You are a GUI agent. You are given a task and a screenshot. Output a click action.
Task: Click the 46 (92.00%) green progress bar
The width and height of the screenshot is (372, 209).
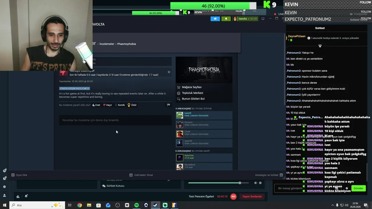[213, 6]
